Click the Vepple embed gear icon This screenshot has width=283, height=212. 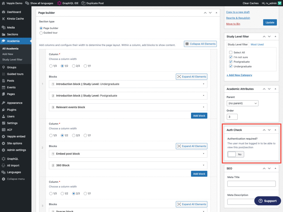[3, 137]
